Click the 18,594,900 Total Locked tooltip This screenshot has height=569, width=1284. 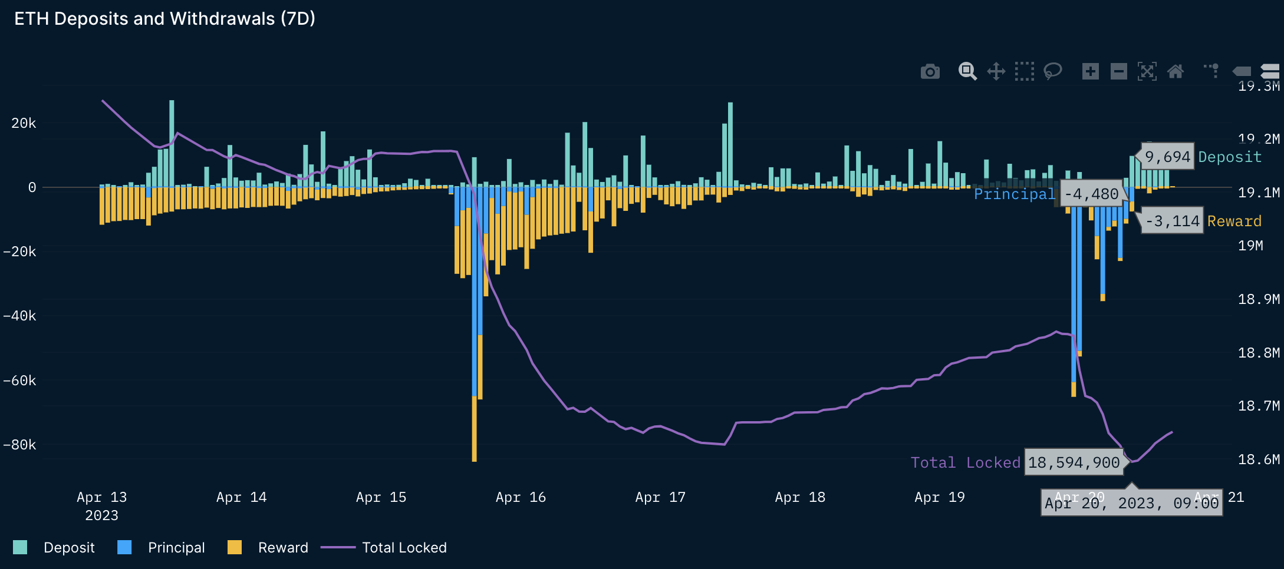coord(1074,462)
